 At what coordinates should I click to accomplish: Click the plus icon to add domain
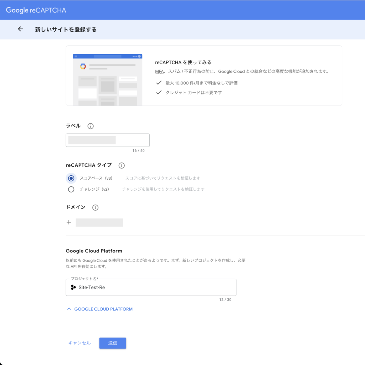point(69,222)
